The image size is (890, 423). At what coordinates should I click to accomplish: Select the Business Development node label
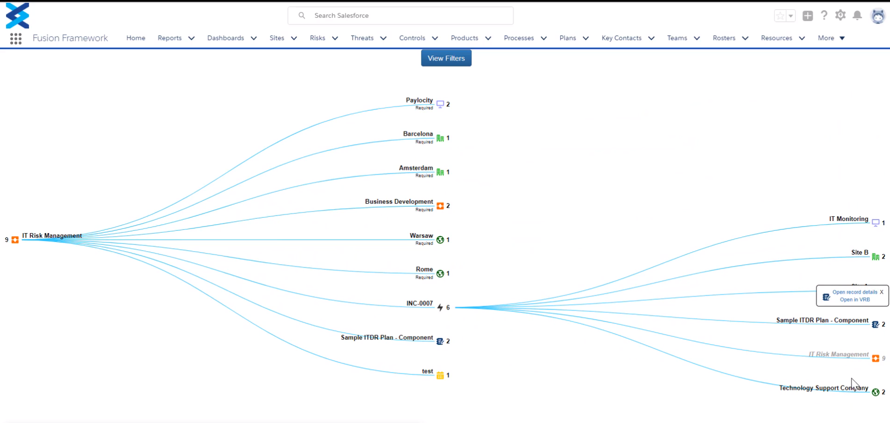point(399,202)
